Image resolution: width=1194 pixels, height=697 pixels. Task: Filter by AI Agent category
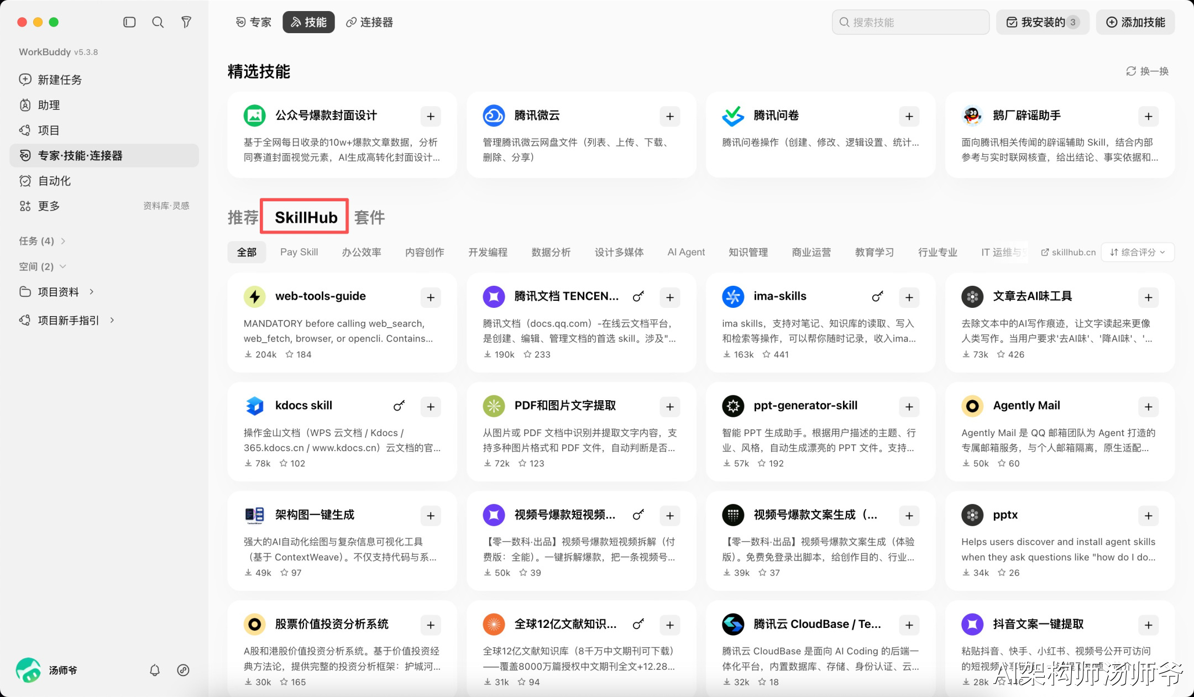coord(686,252)
